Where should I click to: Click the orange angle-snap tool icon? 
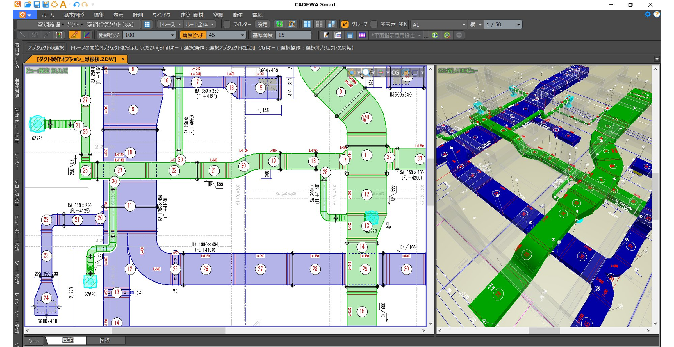[x=74, y=35]
